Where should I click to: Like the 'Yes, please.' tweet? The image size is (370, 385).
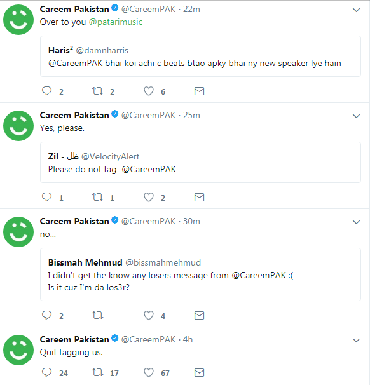tap(149, 197)
